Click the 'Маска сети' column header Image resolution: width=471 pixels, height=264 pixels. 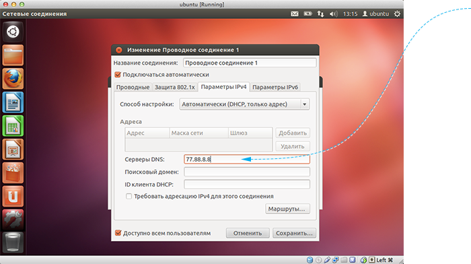coord(199,133)
